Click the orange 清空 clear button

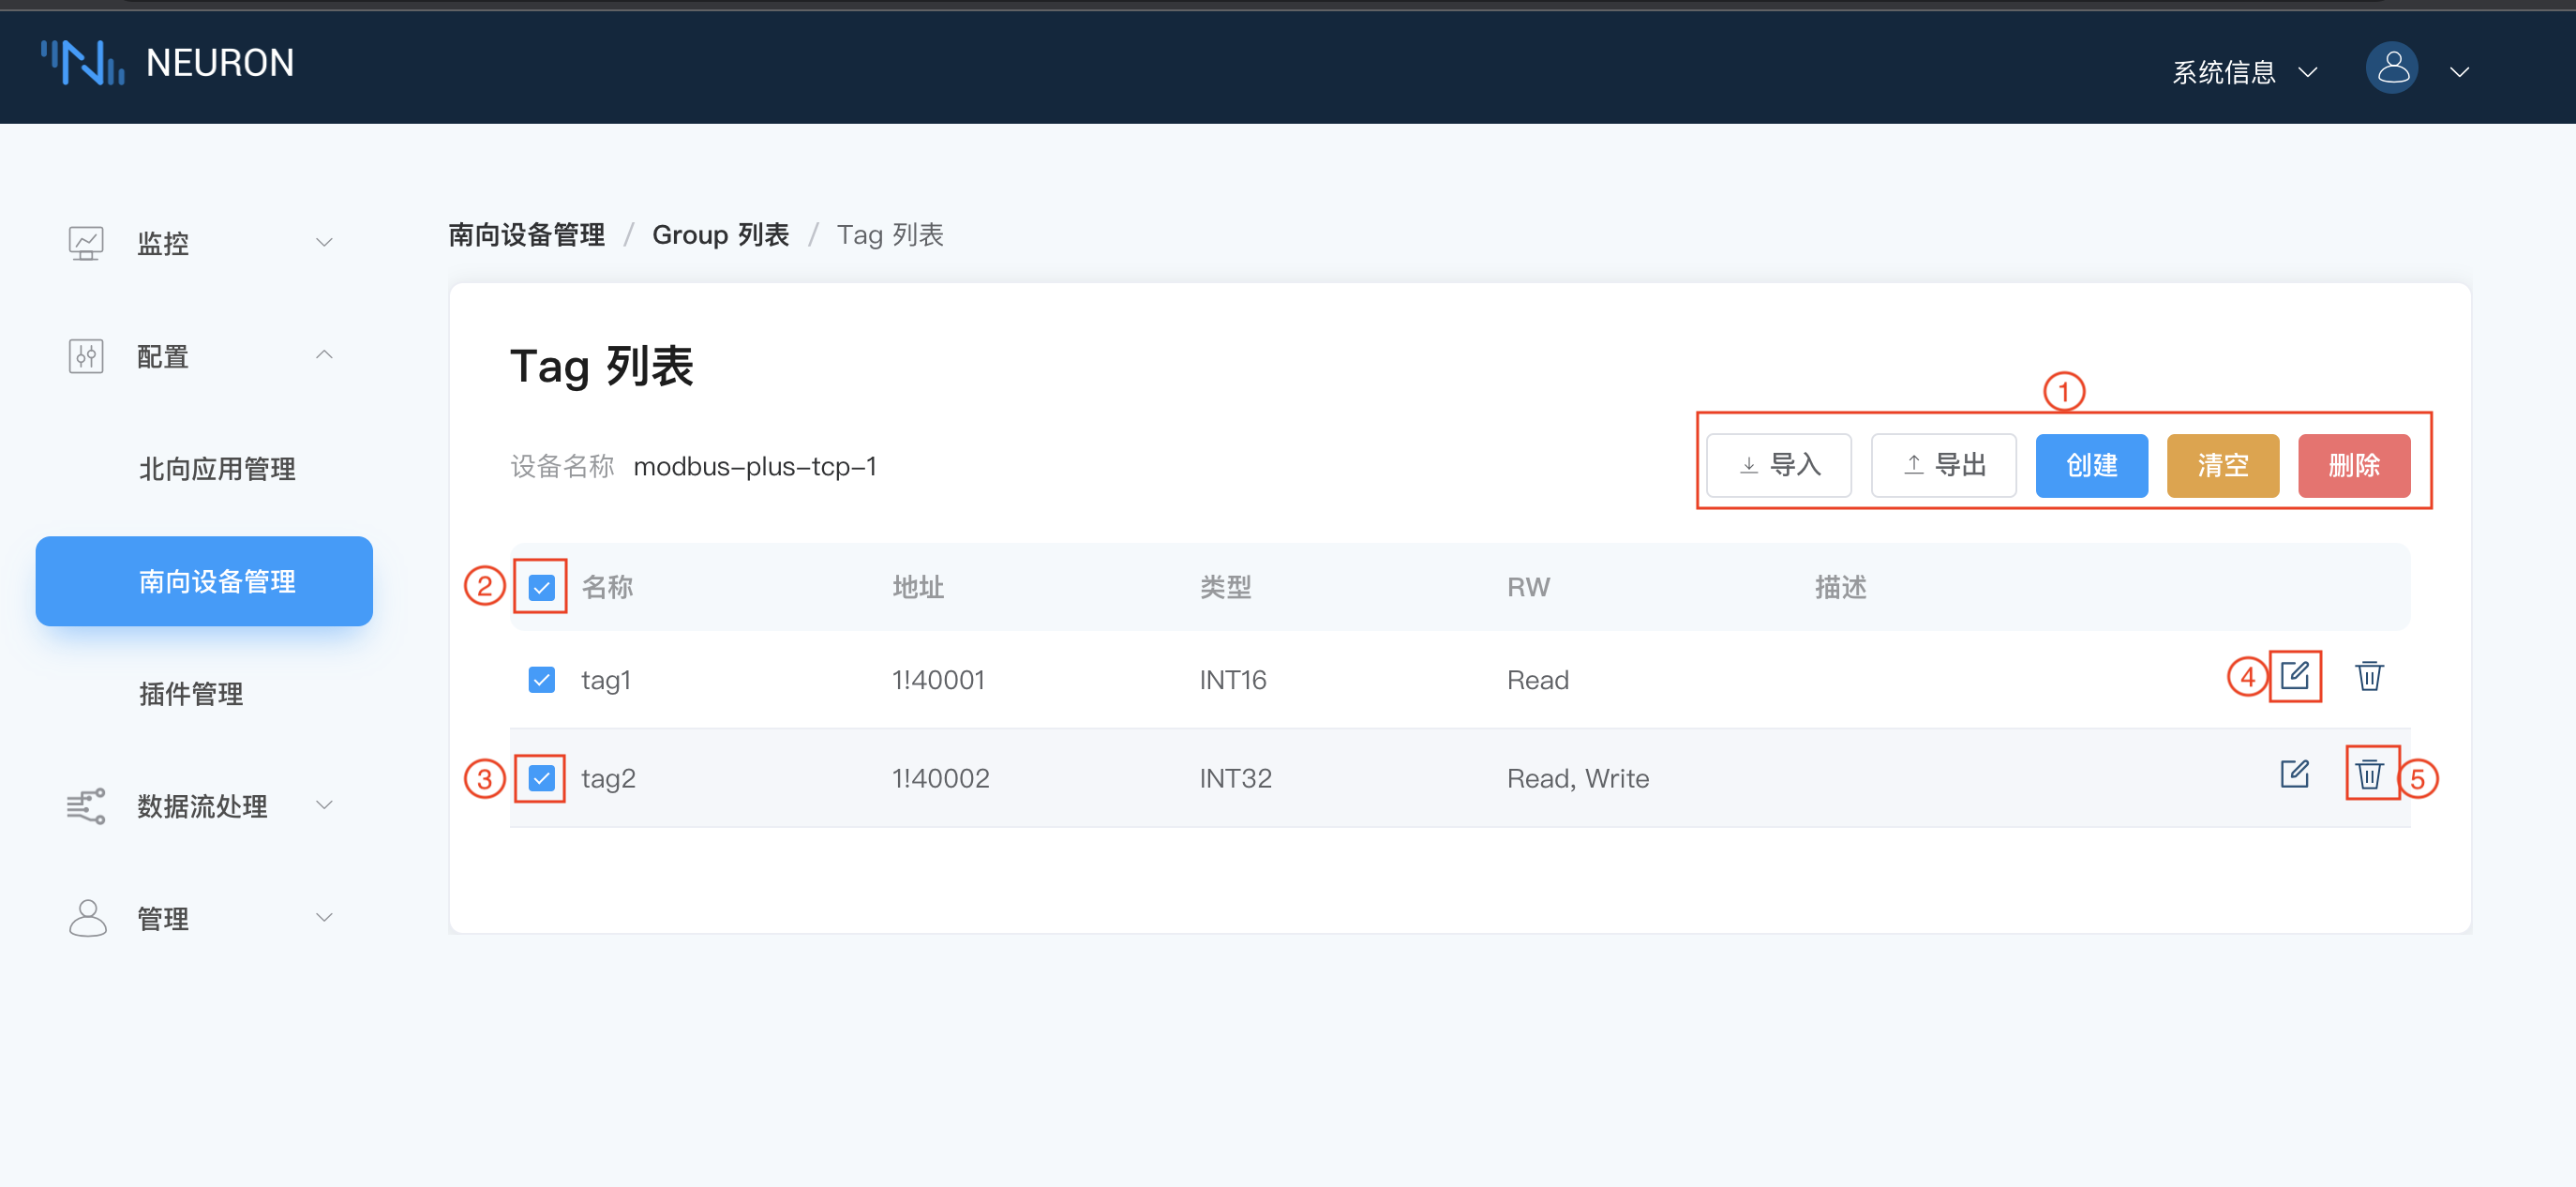[x=2223, y=466]
